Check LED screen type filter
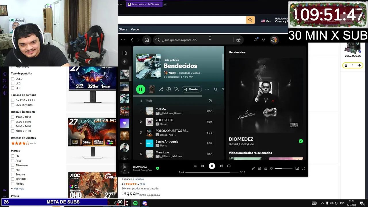The height and width of the screenshot is (207, 368). 13,88
